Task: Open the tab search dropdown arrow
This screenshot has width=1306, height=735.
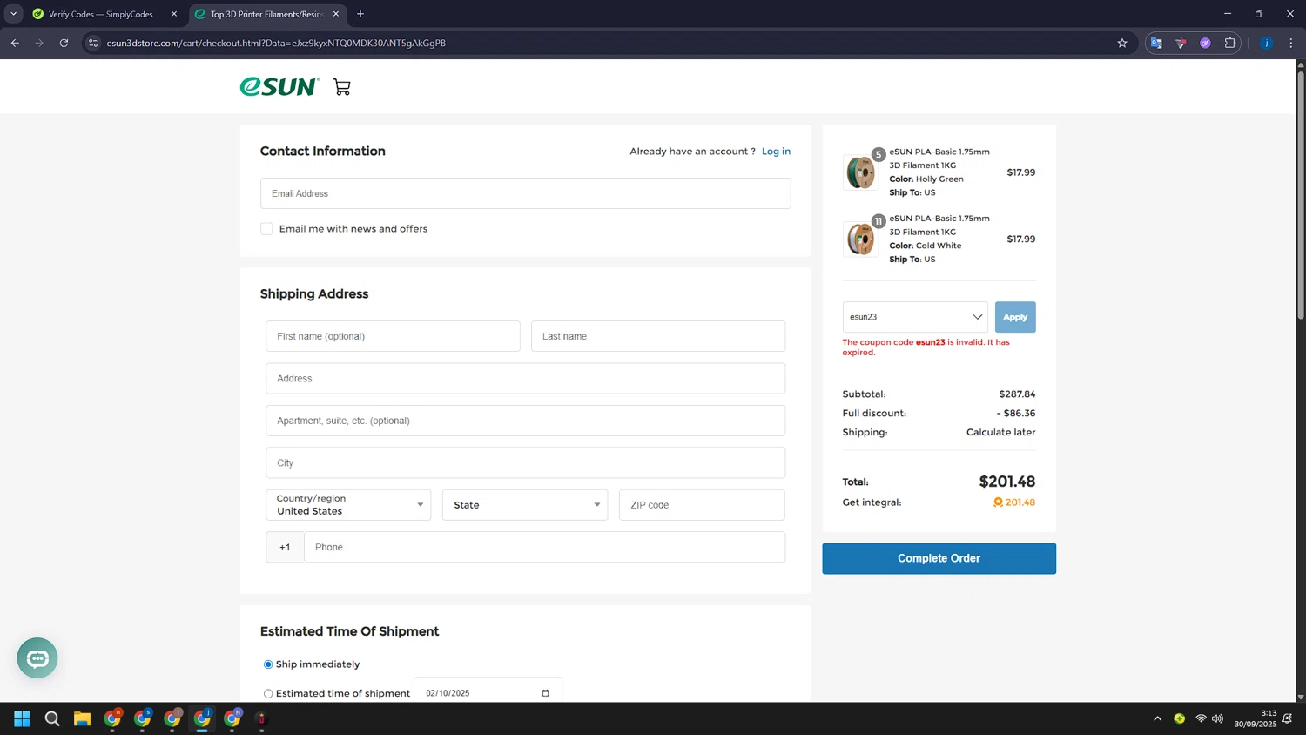Action: (x=13, y=14)
